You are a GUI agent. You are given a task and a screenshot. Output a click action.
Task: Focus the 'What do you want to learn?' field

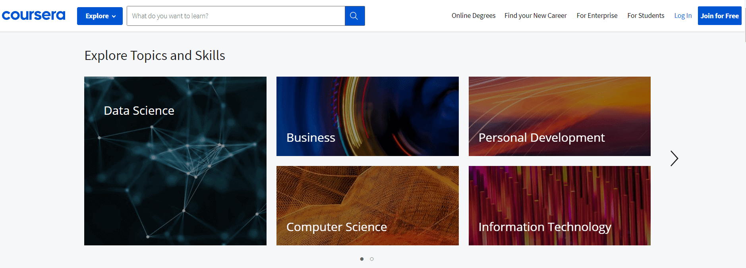(236, 16)
